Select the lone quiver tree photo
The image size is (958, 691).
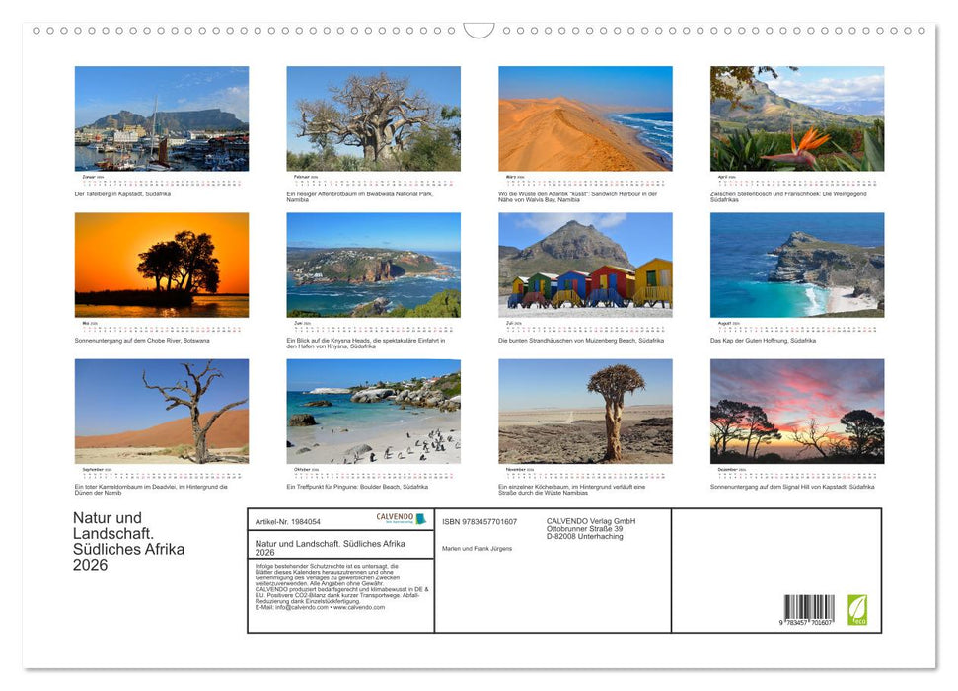click(585, 411)
